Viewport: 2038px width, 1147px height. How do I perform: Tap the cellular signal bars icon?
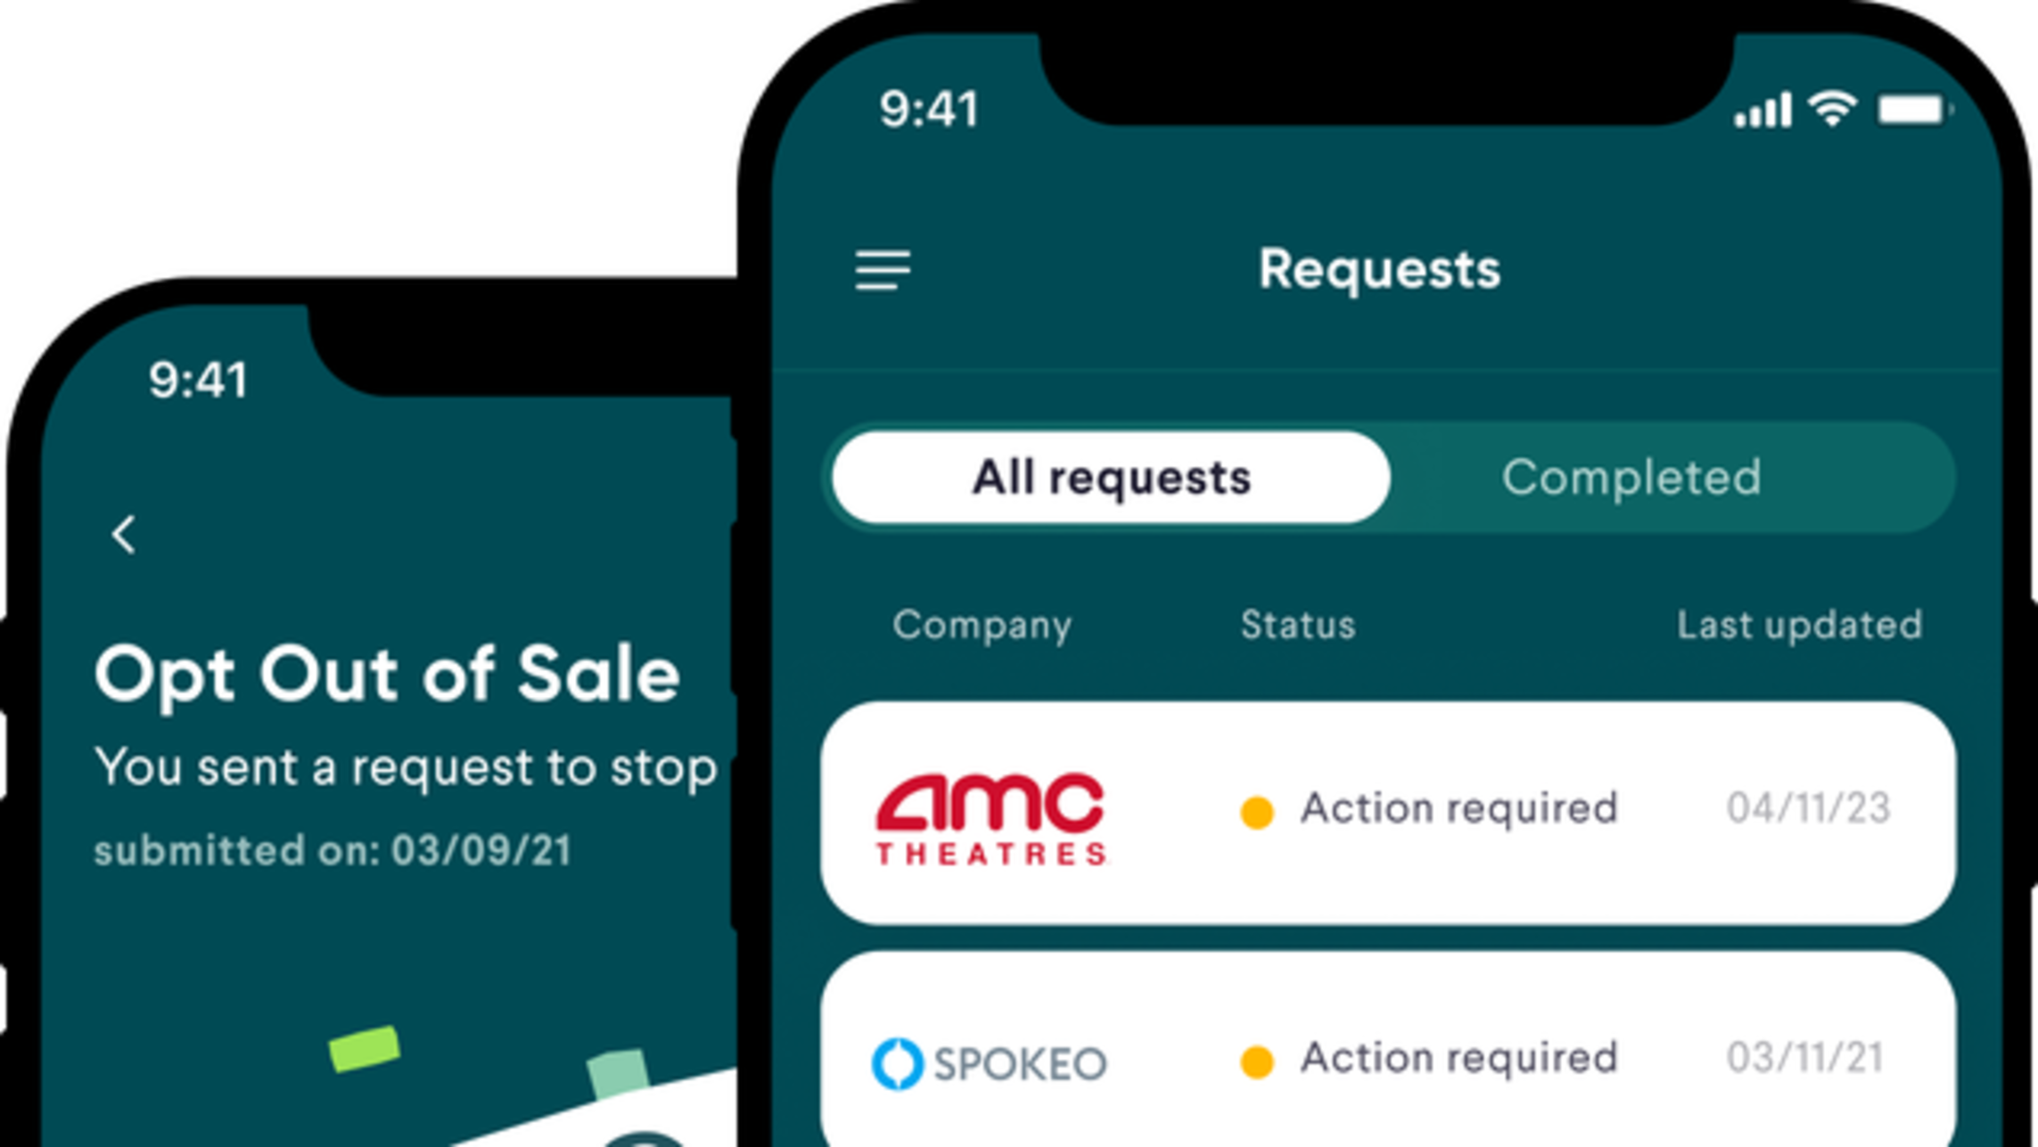tap(1763, 111)
